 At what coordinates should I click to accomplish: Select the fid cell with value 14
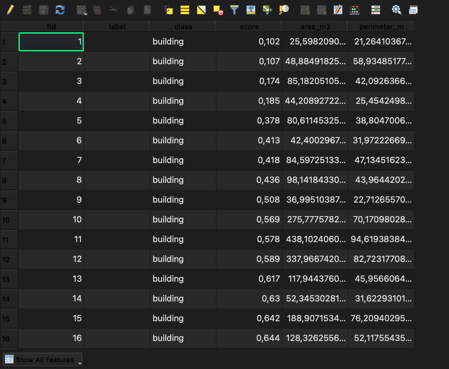click(x=51, y=298)
